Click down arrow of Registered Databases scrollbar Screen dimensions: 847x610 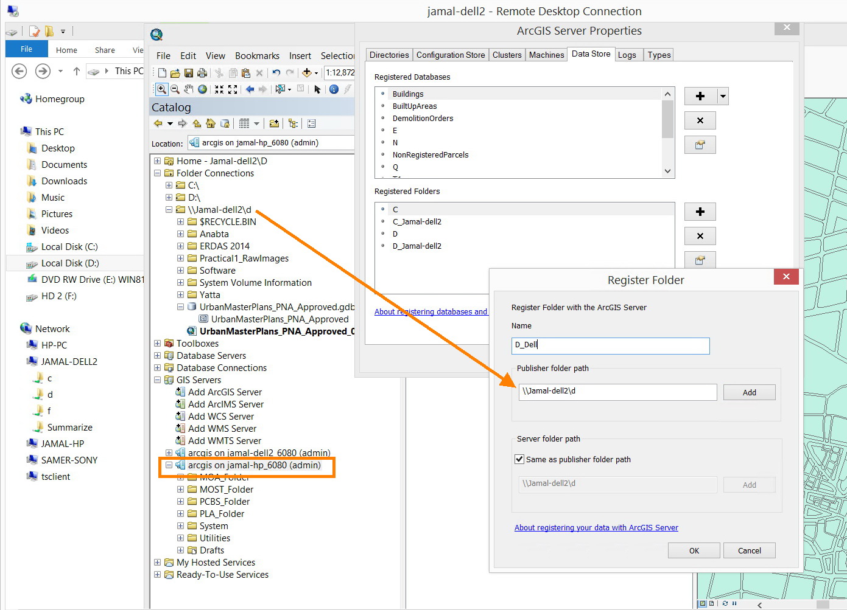[x=668, y=171]
